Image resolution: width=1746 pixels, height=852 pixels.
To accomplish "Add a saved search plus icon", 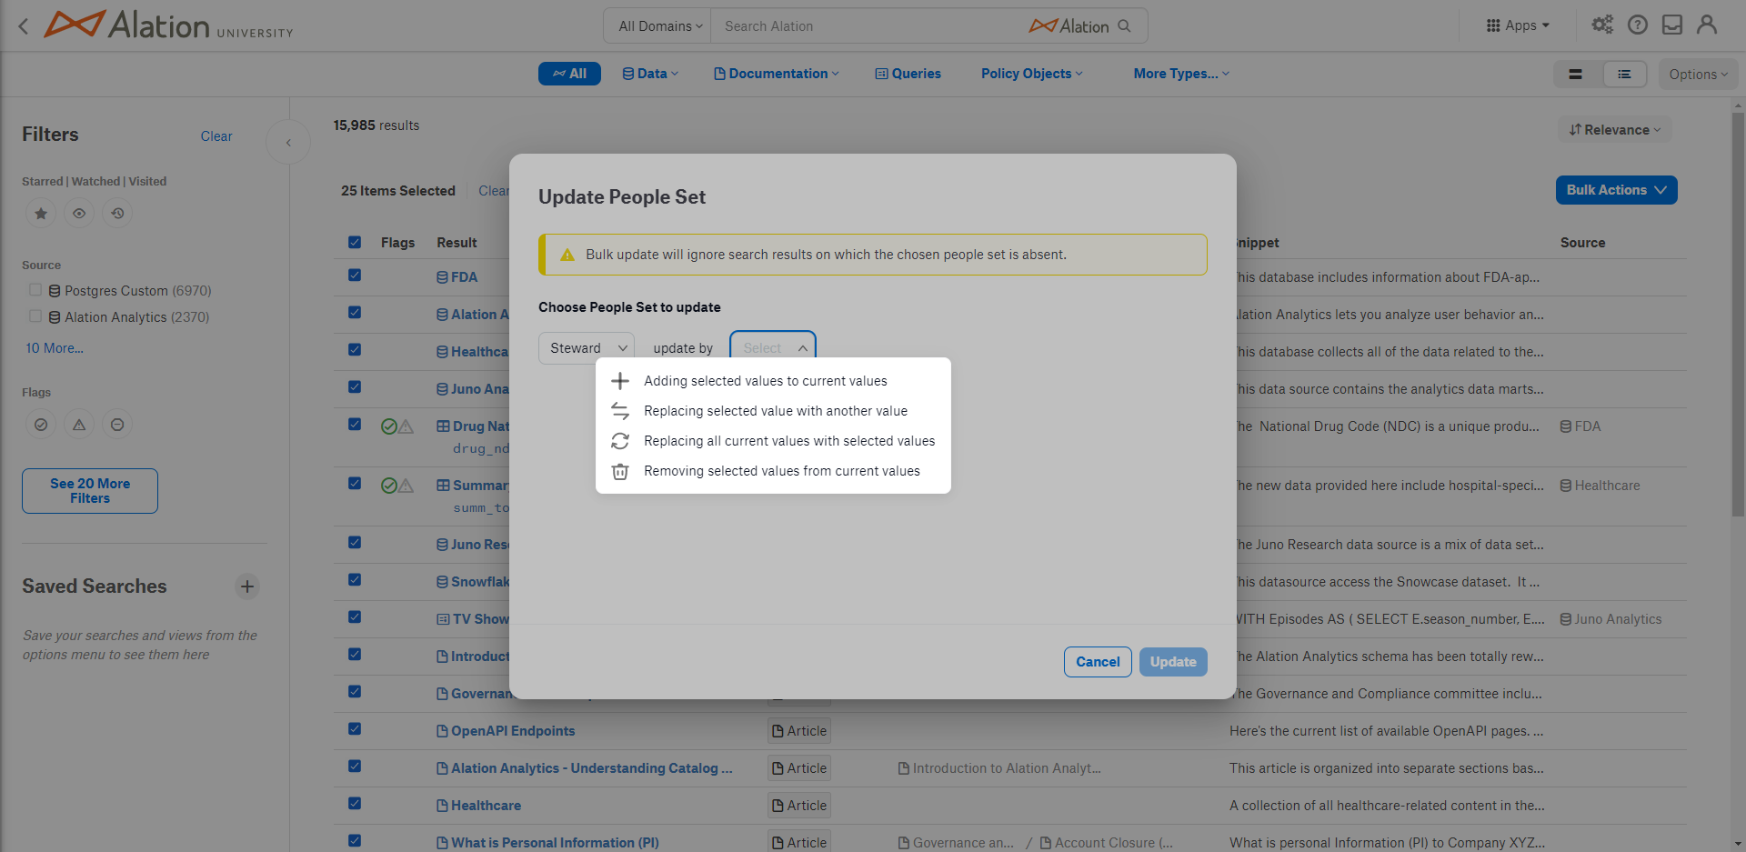I will 247,586.
